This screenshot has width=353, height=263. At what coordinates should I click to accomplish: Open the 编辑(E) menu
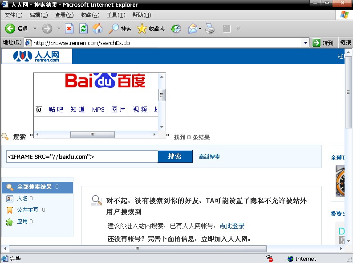[x=39, y=15]
